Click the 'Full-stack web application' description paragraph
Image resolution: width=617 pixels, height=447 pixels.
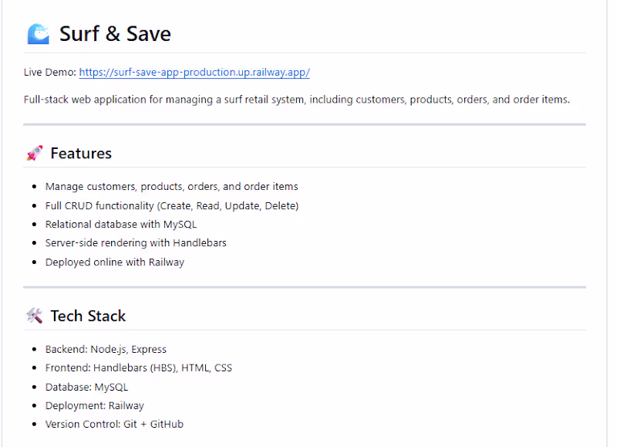(297, 100)
